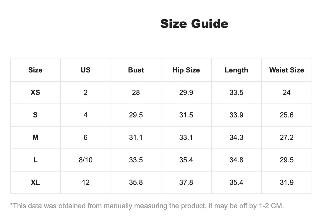Screen dimensions: 324x223
Task: Click the manual measurement disclaimer note
Action: [x=147, y=206]
